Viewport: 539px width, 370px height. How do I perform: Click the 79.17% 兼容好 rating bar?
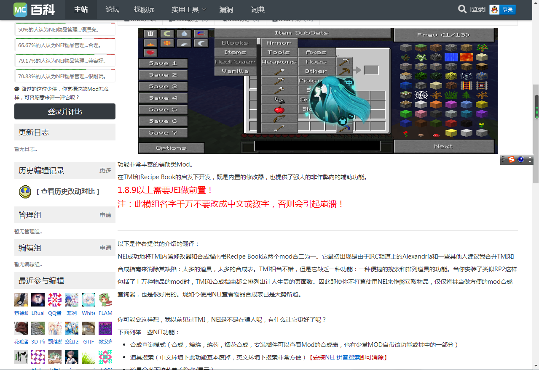pyautogui.click(x=65, y=61)
